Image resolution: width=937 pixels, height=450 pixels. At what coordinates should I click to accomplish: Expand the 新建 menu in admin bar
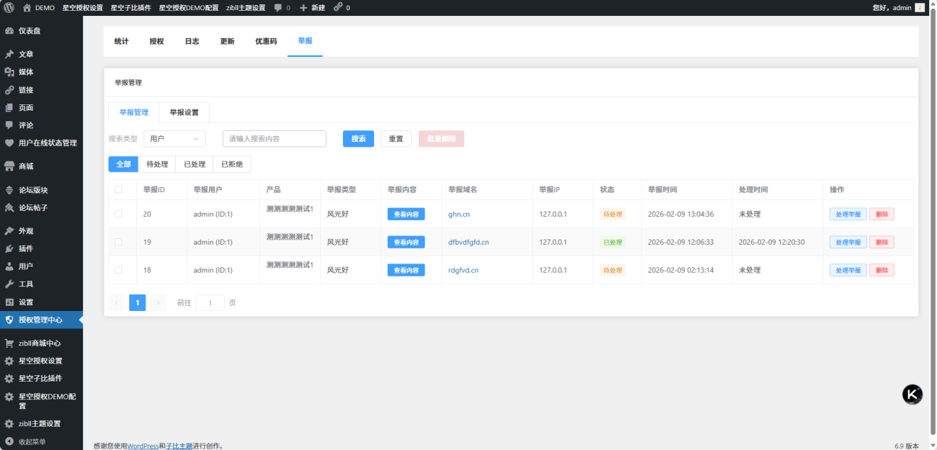(x=311, y=7)
